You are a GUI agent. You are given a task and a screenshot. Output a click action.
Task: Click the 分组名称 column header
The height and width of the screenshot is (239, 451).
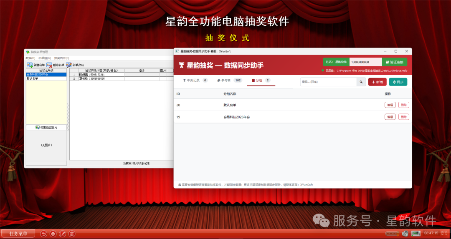230,94
